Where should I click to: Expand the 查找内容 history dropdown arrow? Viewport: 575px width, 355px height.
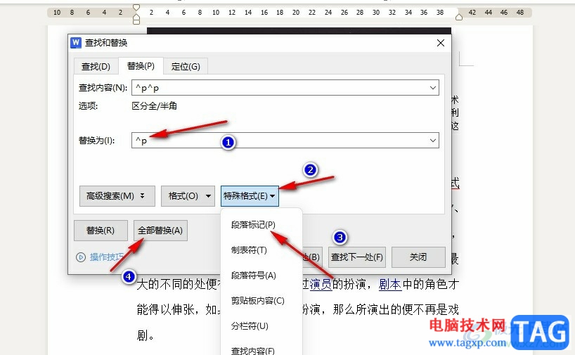coord(433,88)
